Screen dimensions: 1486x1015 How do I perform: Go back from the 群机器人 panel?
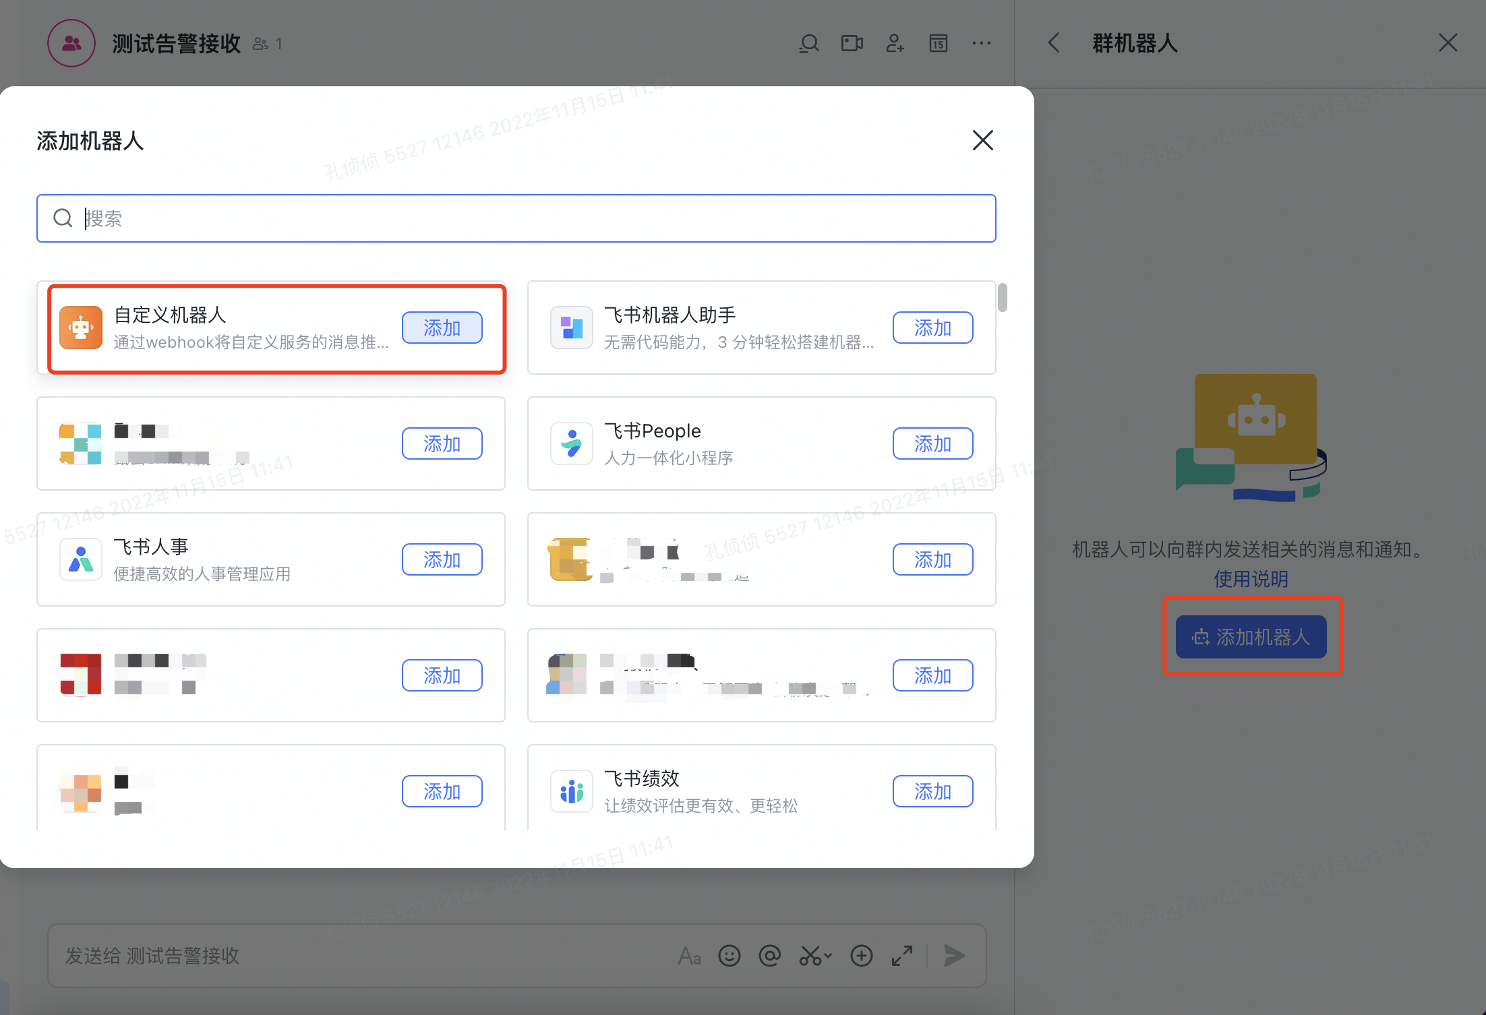(x=1054, y=43)
